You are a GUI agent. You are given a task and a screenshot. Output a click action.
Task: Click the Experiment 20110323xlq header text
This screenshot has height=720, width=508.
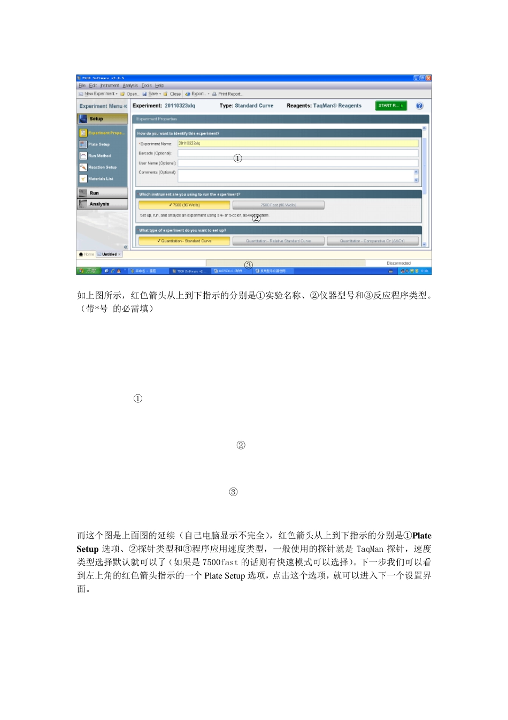pyautogui.click(x=164, y=106)
